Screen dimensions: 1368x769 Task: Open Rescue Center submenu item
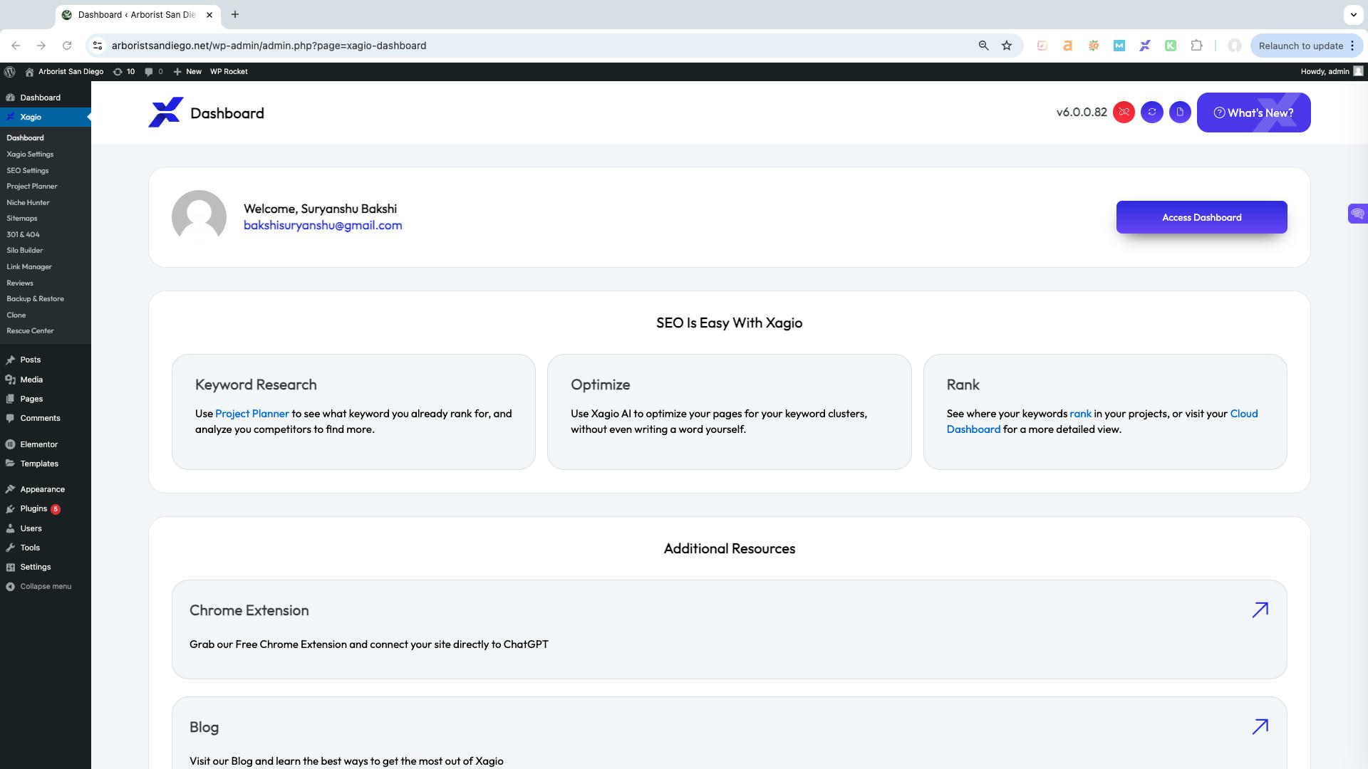click(x=31, y=331)
